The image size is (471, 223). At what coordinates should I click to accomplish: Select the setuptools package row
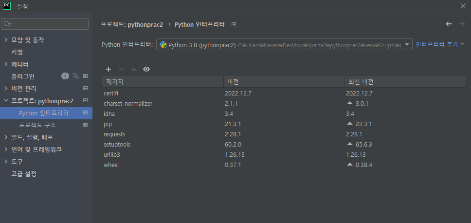[x=284, y=144]
